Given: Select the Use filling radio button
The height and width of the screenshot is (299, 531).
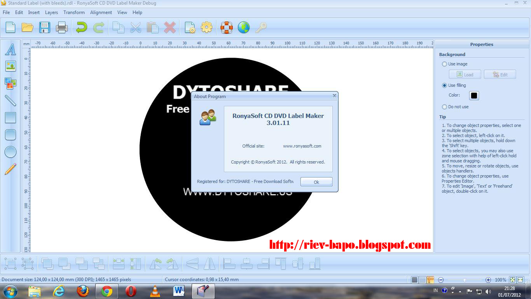Looking at the screenshot, I should tap(444, 85).
